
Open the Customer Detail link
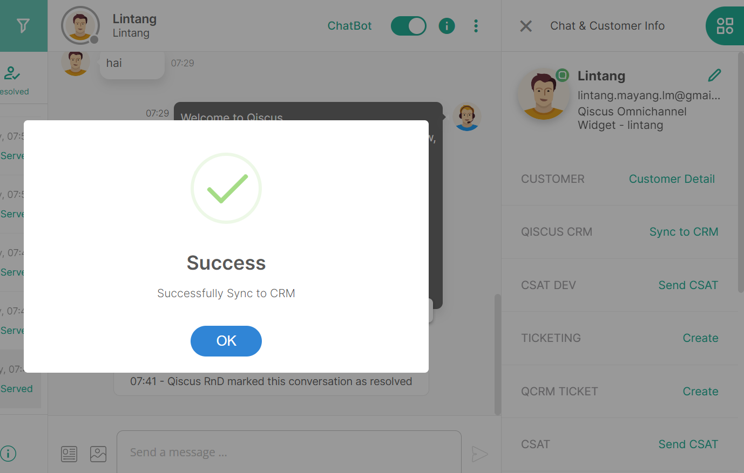[x=671, y=179]
